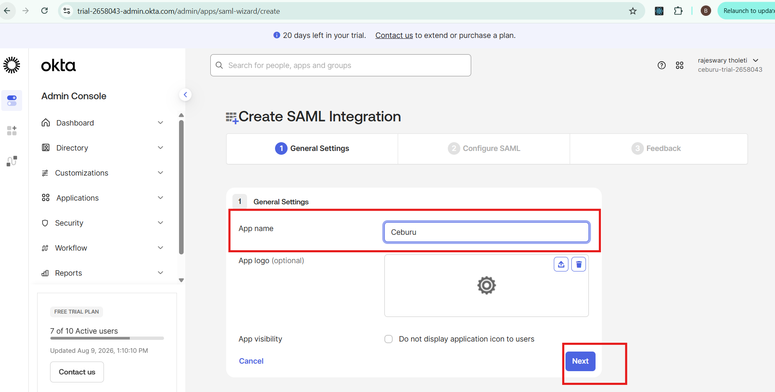Click the Cancel link
The height and width of the screenshot is (392, 775).
point(251,361)
